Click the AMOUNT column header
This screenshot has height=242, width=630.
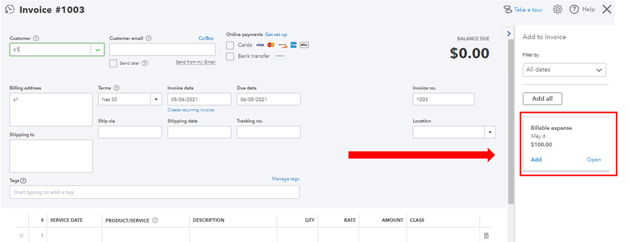tap(392, 221)
